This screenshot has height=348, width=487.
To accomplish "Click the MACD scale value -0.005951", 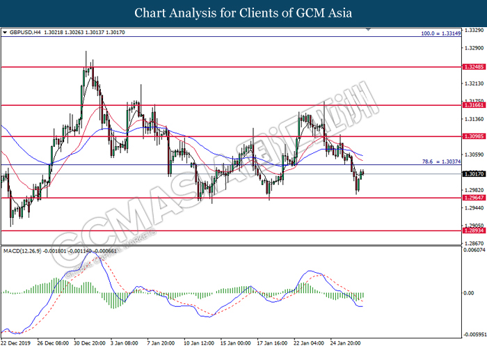I will 474,335.
